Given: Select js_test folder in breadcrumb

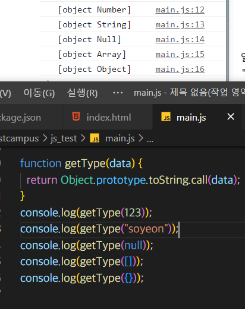Looking at the screenshot, I should point(64,138).
